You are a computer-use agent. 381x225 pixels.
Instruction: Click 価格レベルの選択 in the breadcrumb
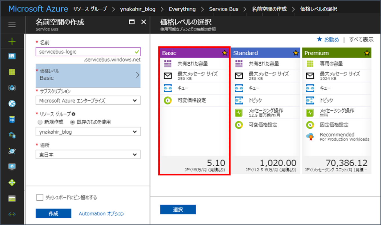tap(319, 9)
